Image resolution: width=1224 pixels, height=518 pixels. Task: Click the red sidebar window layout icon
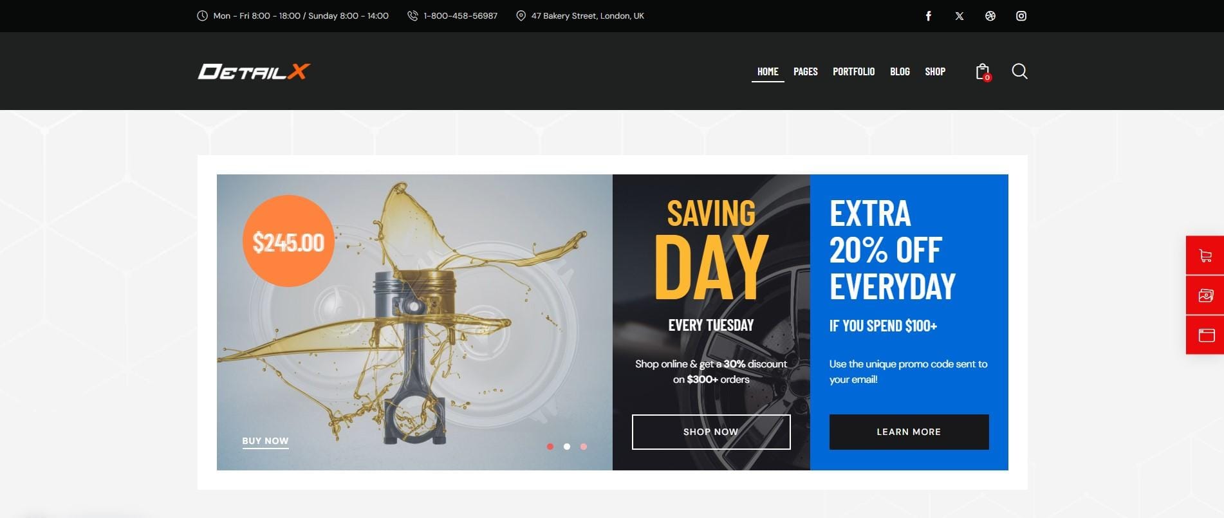coord(1205,335)
